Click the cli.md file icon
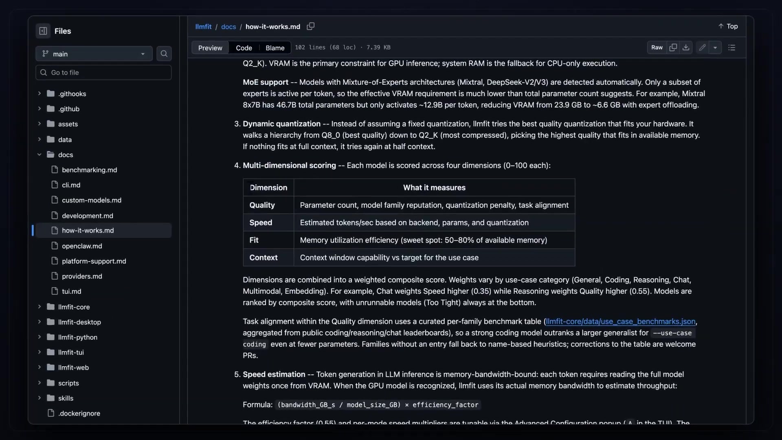Screen dimensions: 782x440 [x=55, y=185]
